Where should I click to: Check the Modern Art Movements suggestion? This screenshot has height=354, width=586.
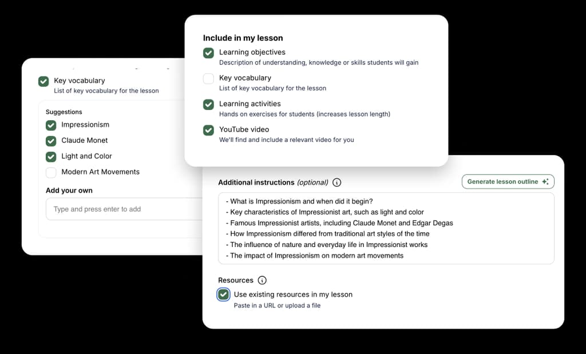click(50, 172)
